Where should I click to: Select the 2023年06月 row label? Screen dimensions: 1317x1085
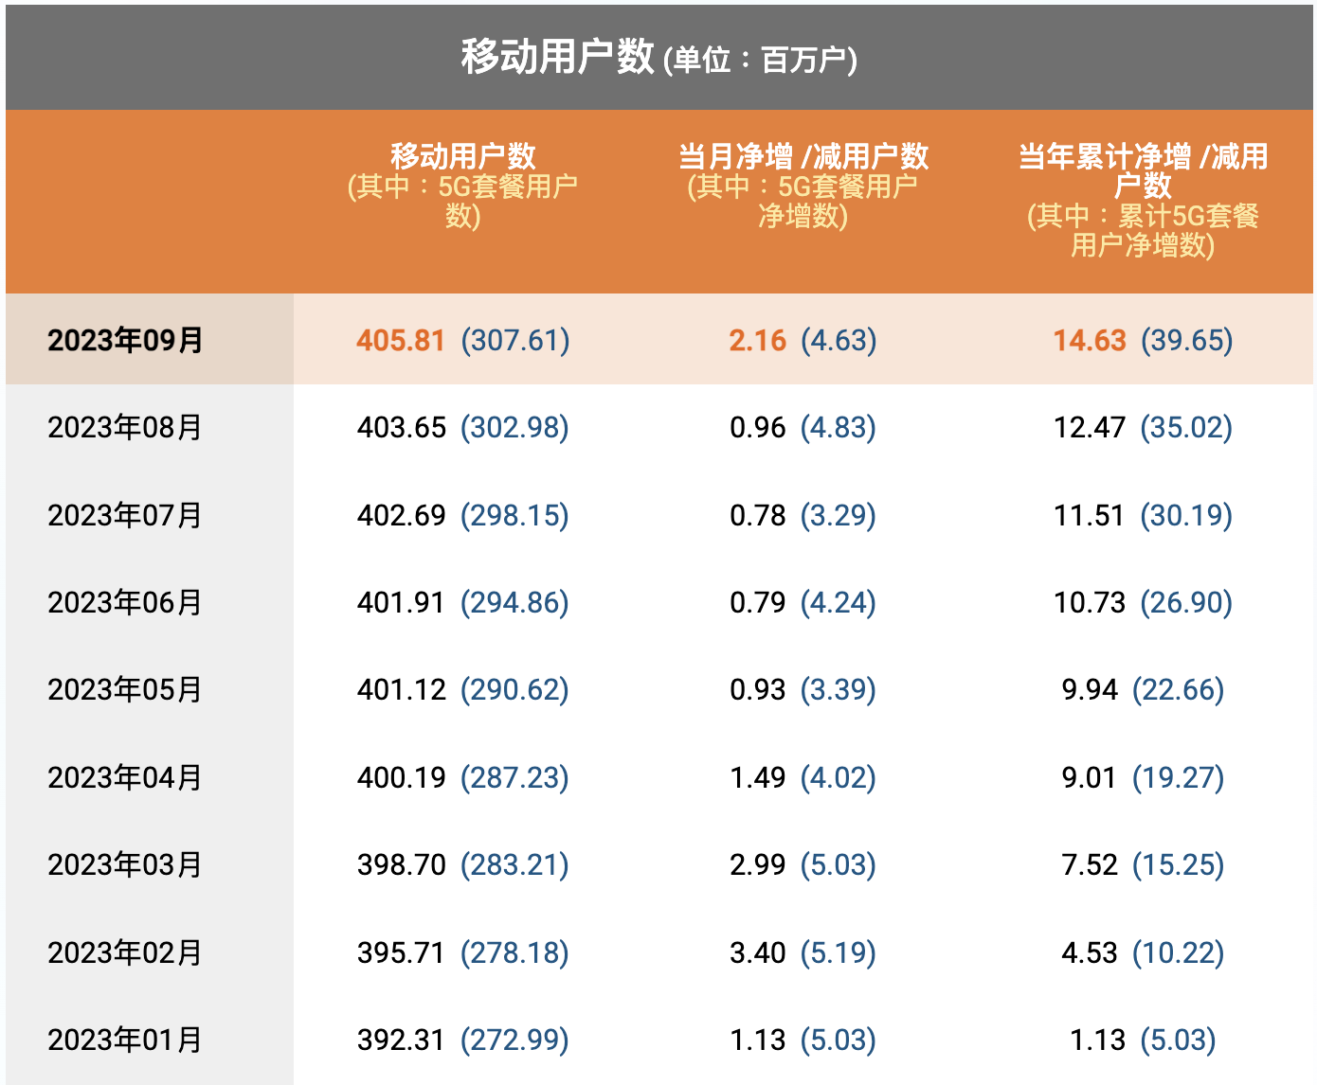[x=125, y=602]
